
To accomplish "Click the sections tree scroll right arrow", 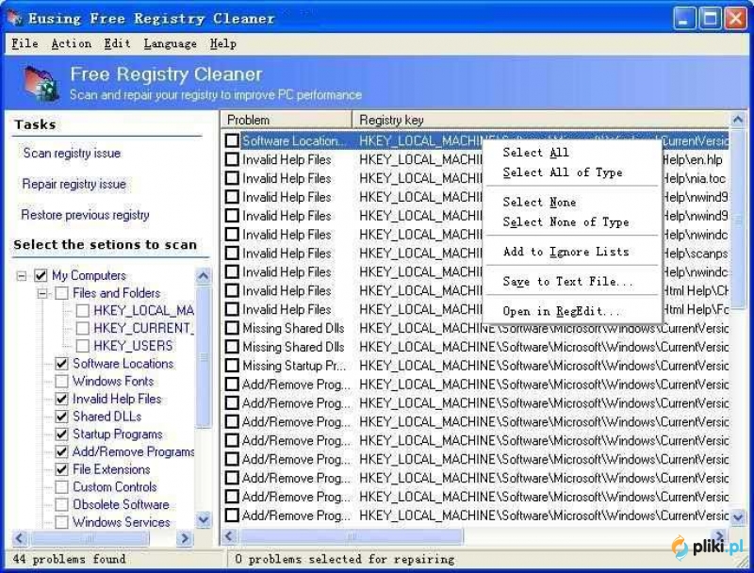I will point(184,538).
